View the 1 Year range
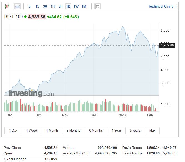The width and height of the screenshot is (185, 162). pyautogui.click(x=116, y=131)
